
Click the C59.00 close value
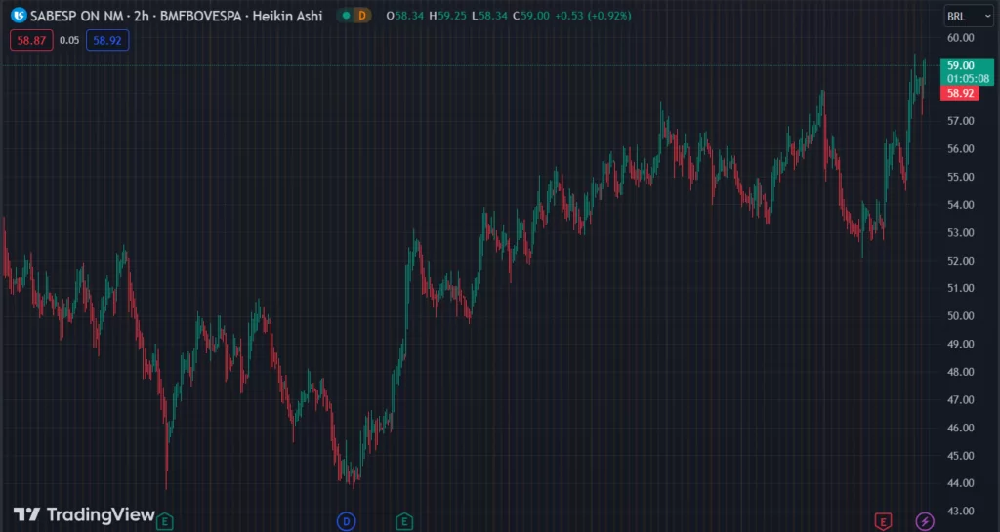coord(530,16)
